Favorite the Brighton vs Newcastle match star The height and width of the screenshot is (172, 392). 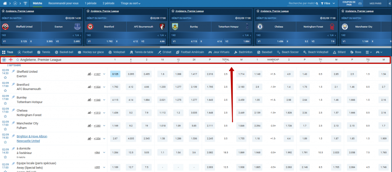coord(5,143)
